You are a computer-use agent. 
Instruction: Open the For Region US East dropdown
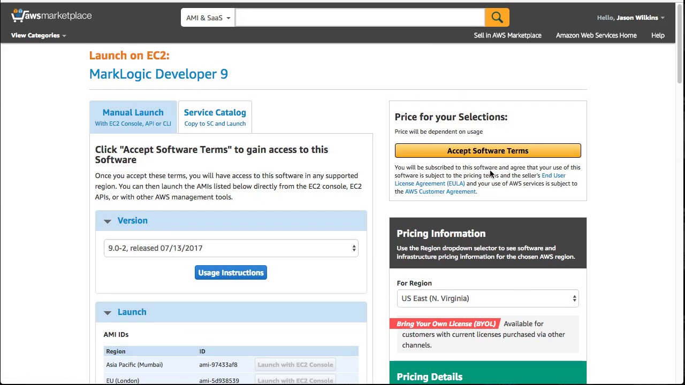tap(488, 298)
